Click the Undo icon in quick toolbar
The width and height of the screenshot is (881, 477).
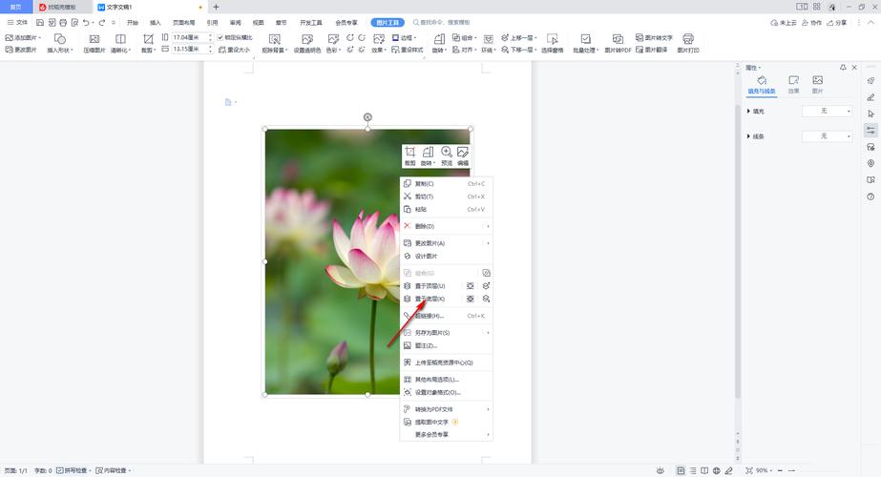click(86, 23)
